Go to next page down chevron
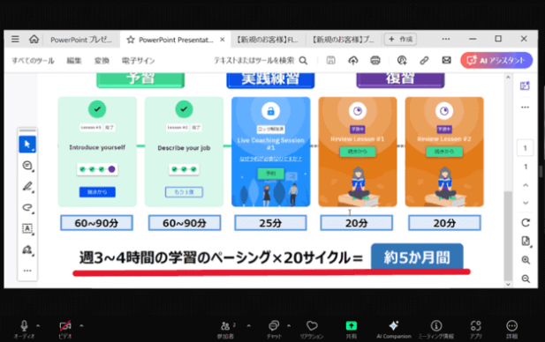This screenshot has height=342, width=545. [x=526, y=203]
